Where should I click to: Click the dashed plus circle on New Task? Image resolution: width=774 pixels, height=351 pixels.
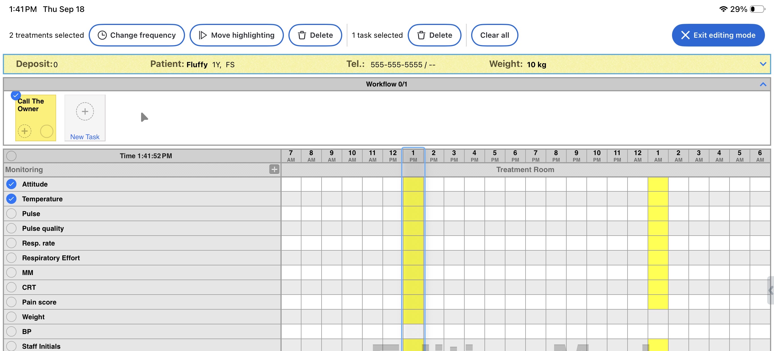pyautogui.click(x=85, y=112)
